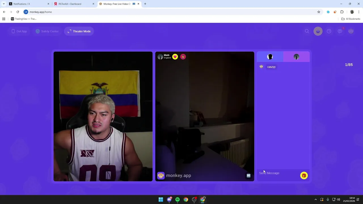Open first Chrome icon in taskbar
This screenshot has width=363, height=204.
pos(186,199)
